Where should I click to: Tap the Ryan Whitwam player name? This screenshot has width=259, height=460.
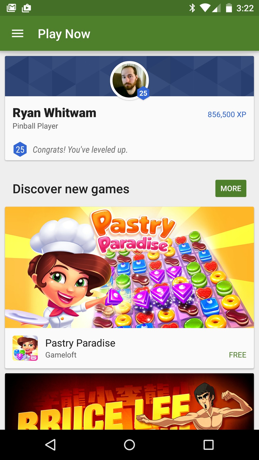pyautogui.click(x=54, y=113)
